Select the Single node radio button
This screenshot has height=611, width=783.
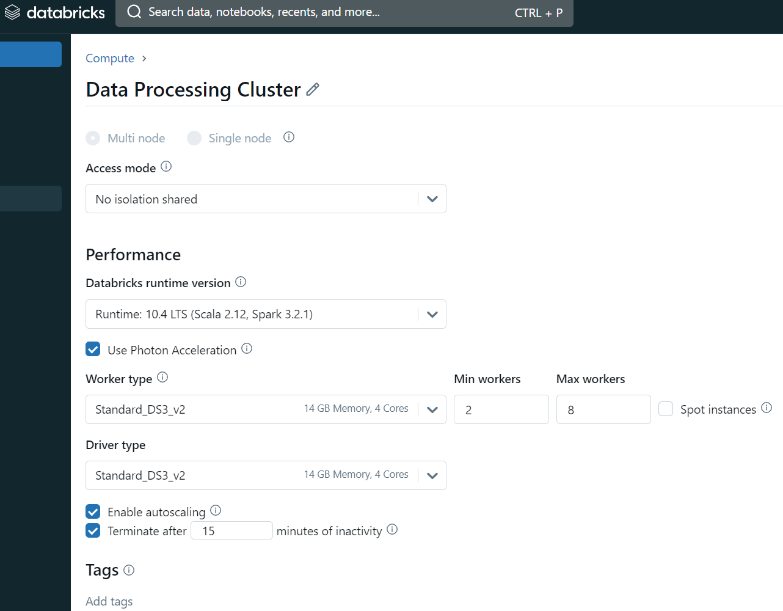194,138
